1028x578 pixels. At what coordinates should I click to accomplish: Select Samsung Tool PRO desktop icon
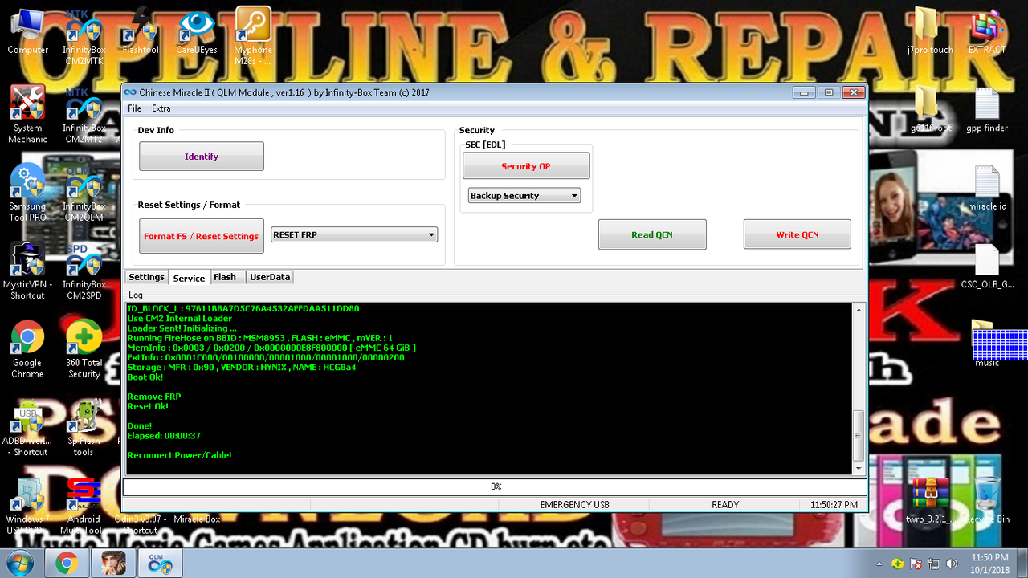pyautogui.click(x=27, y=193)
